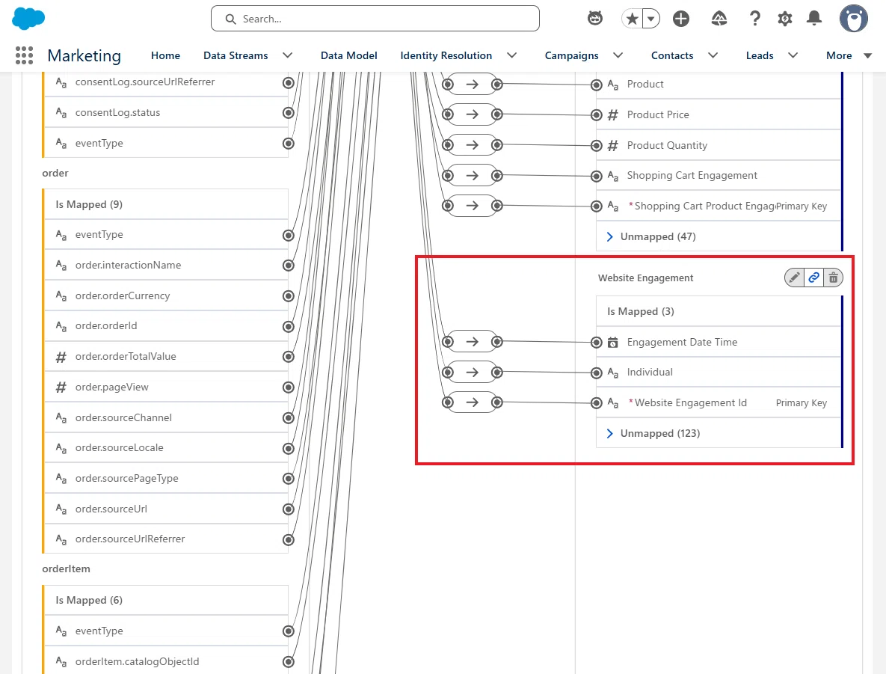Open the App Launcher grid icon
This screenshot has width=886, height=674.
click(x=24, y=55)
